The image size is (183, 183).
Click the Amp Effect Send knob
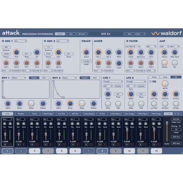click(x=174, y=52)
